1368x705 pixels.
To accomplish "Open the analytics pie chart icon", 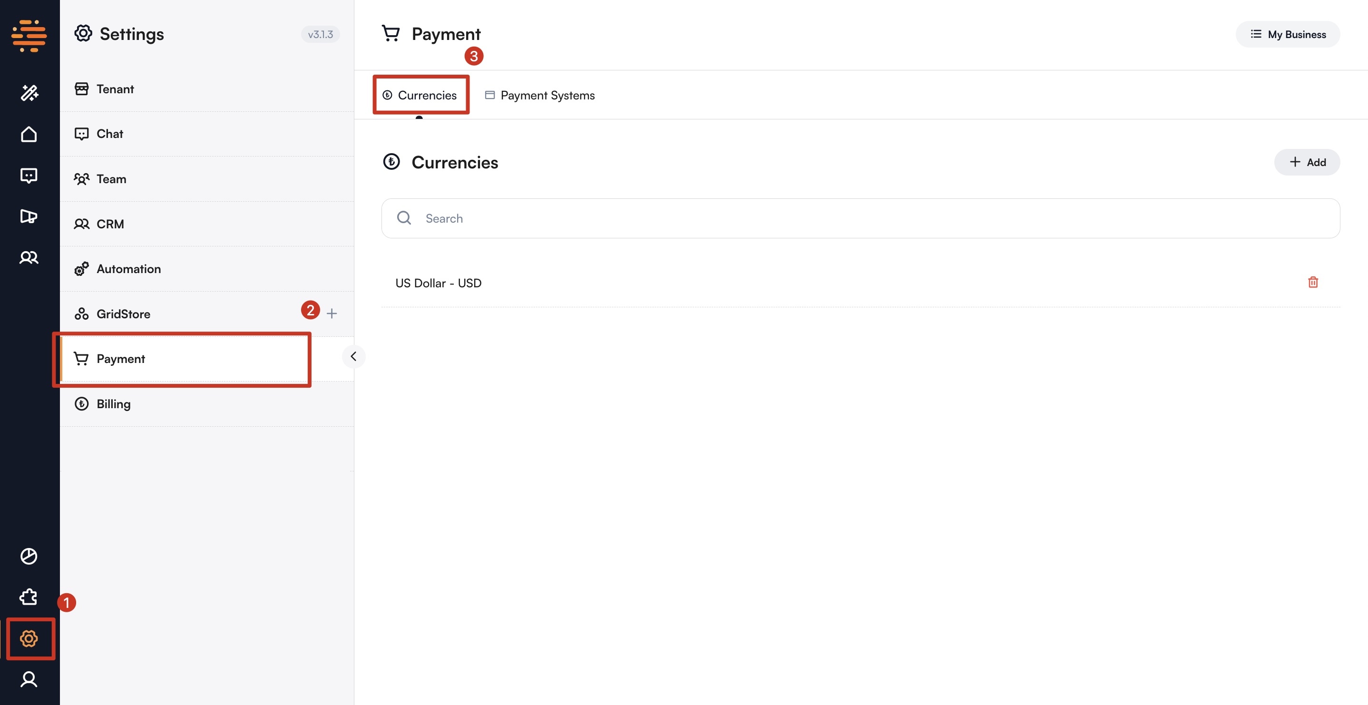I will point(29,556).
